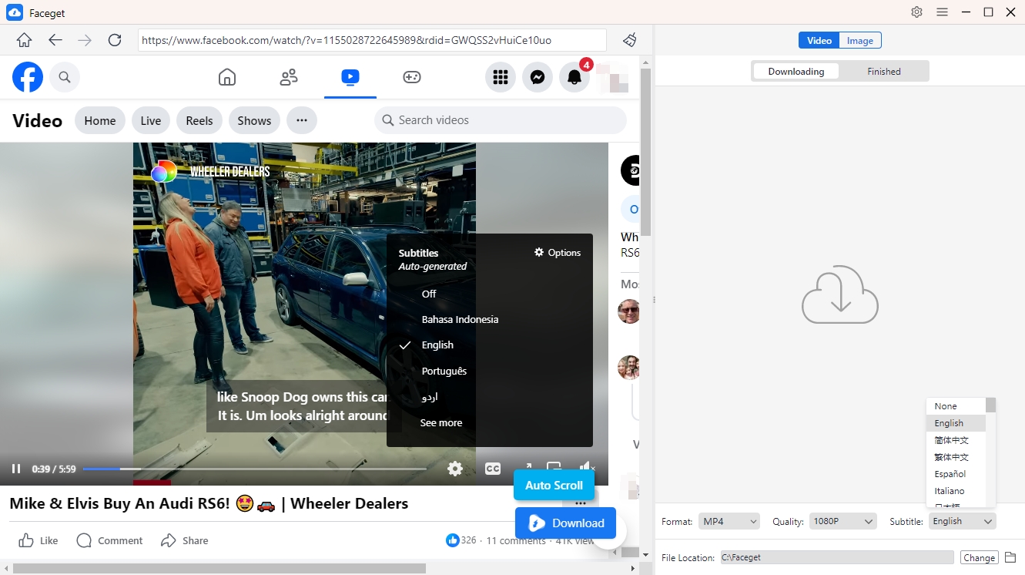Click See more subtitle languages
Image resolution: width=1025 pixels, height=575 pixels.
point(441,422)
